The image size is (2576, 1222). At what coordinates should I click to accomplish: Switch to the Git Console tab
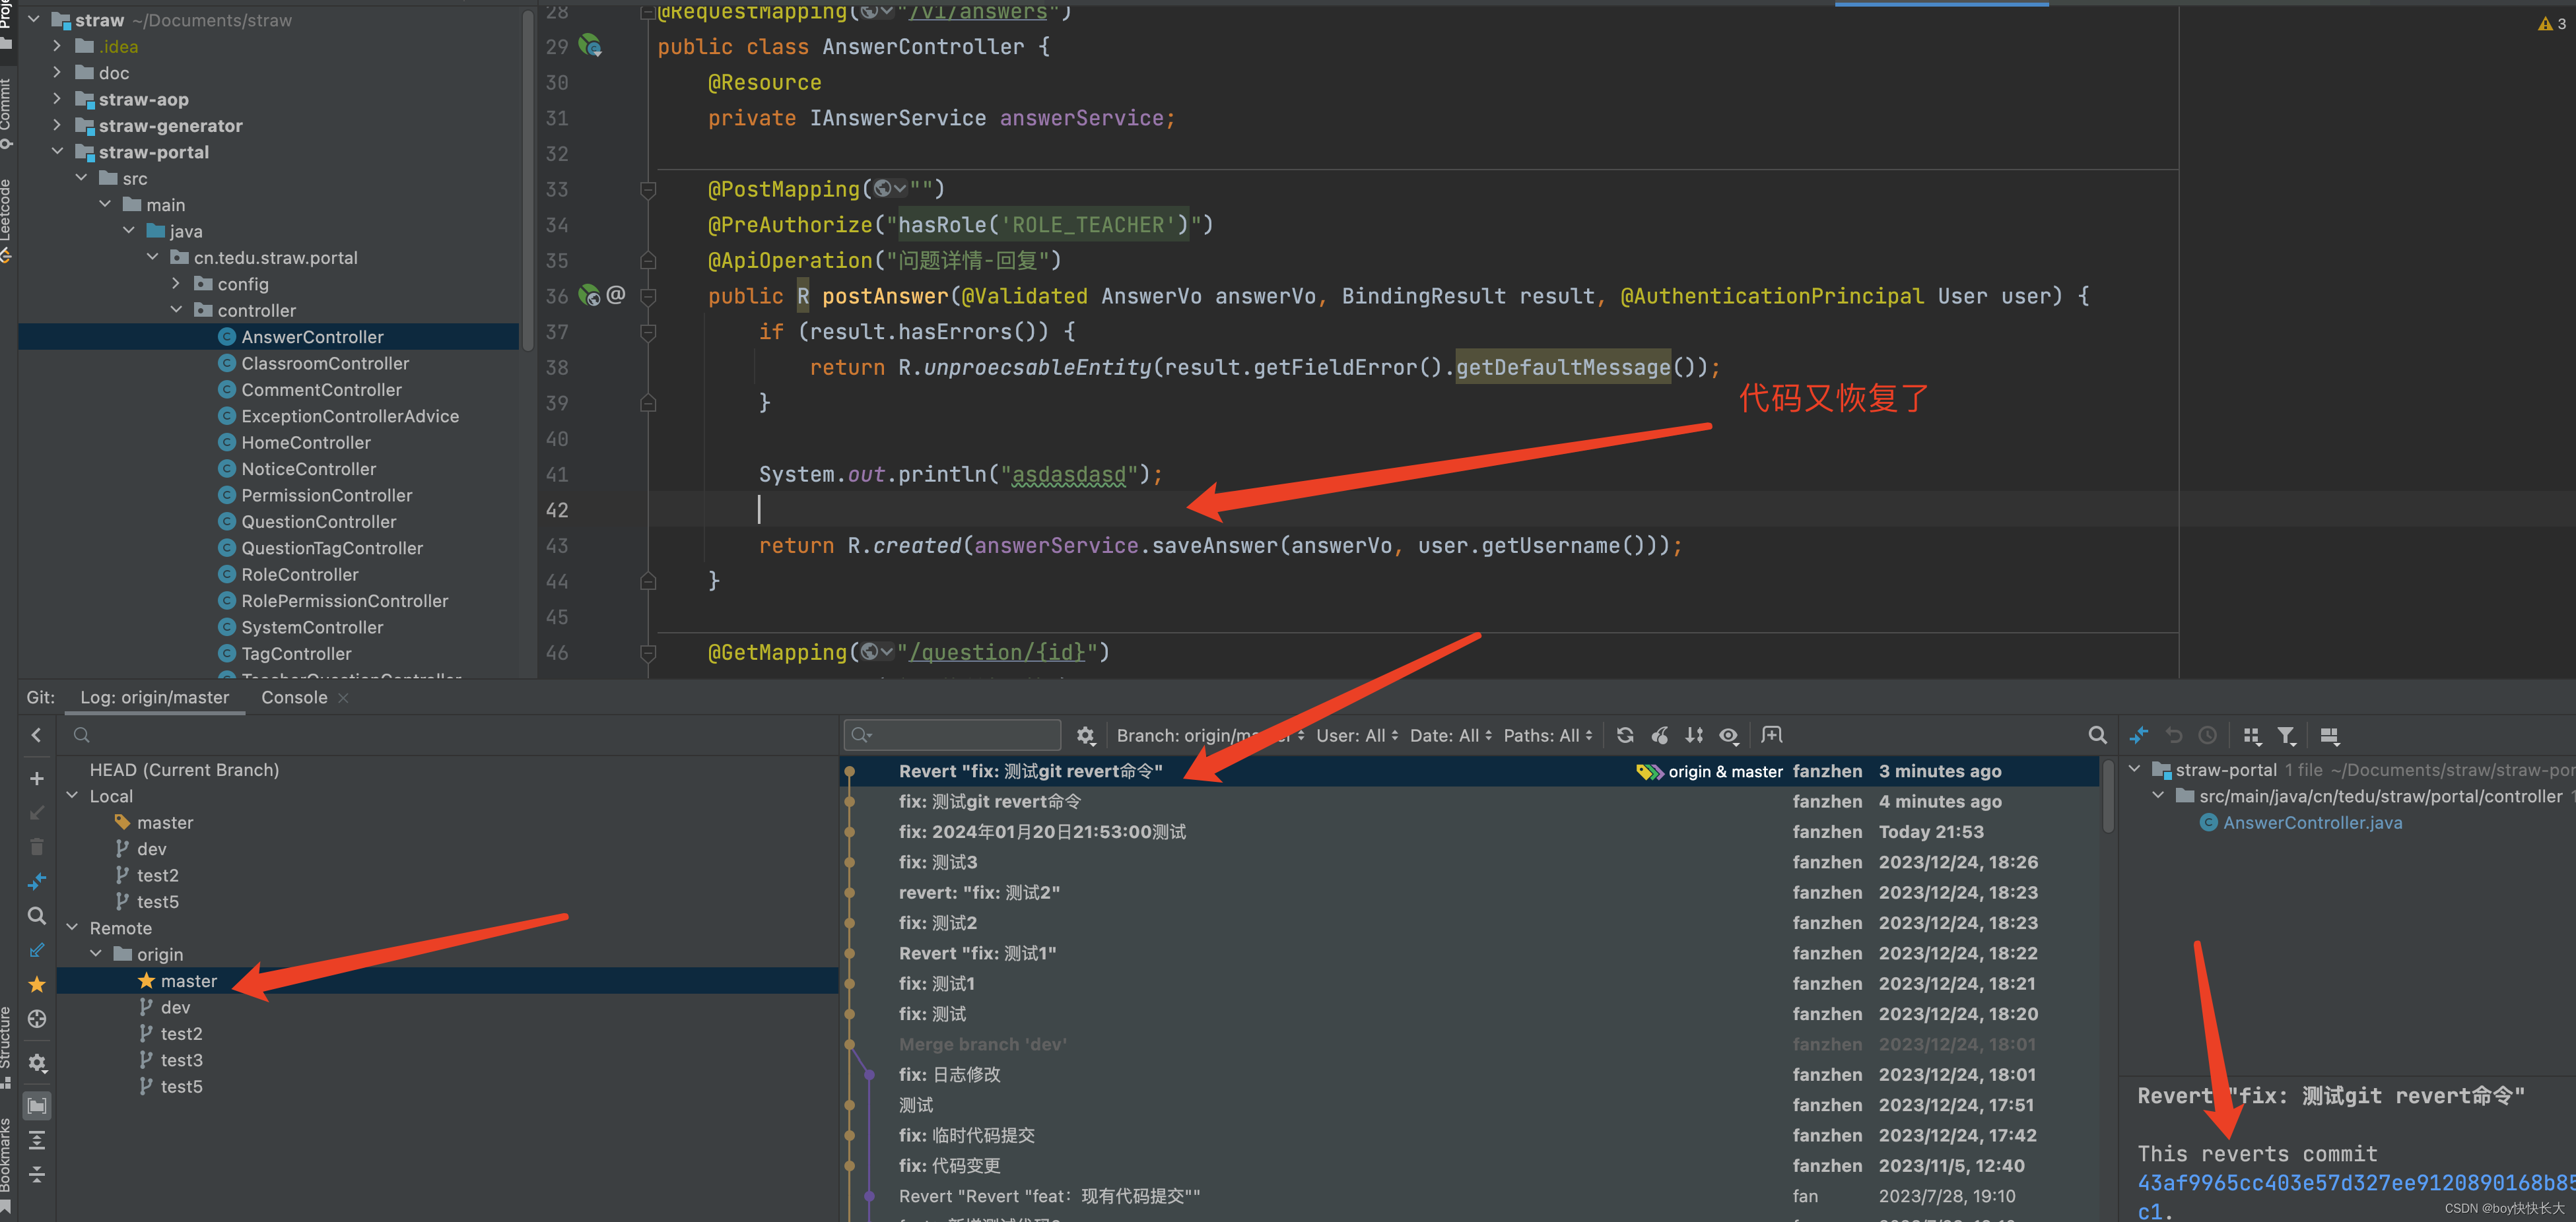tap(294, 697)
